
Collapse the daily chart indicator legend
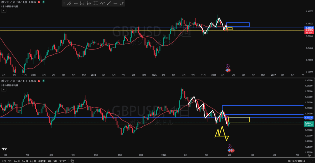click(3, 89)
